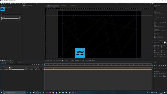Switch to Small Screen workspace
Screen dimensions: 167x94
coord(133,4)
